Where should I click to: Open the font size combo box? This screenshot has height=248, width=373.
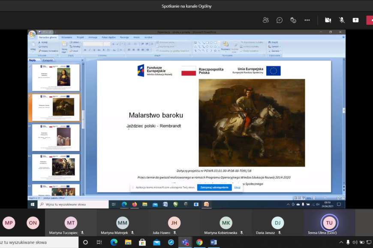tap(107, 44)
